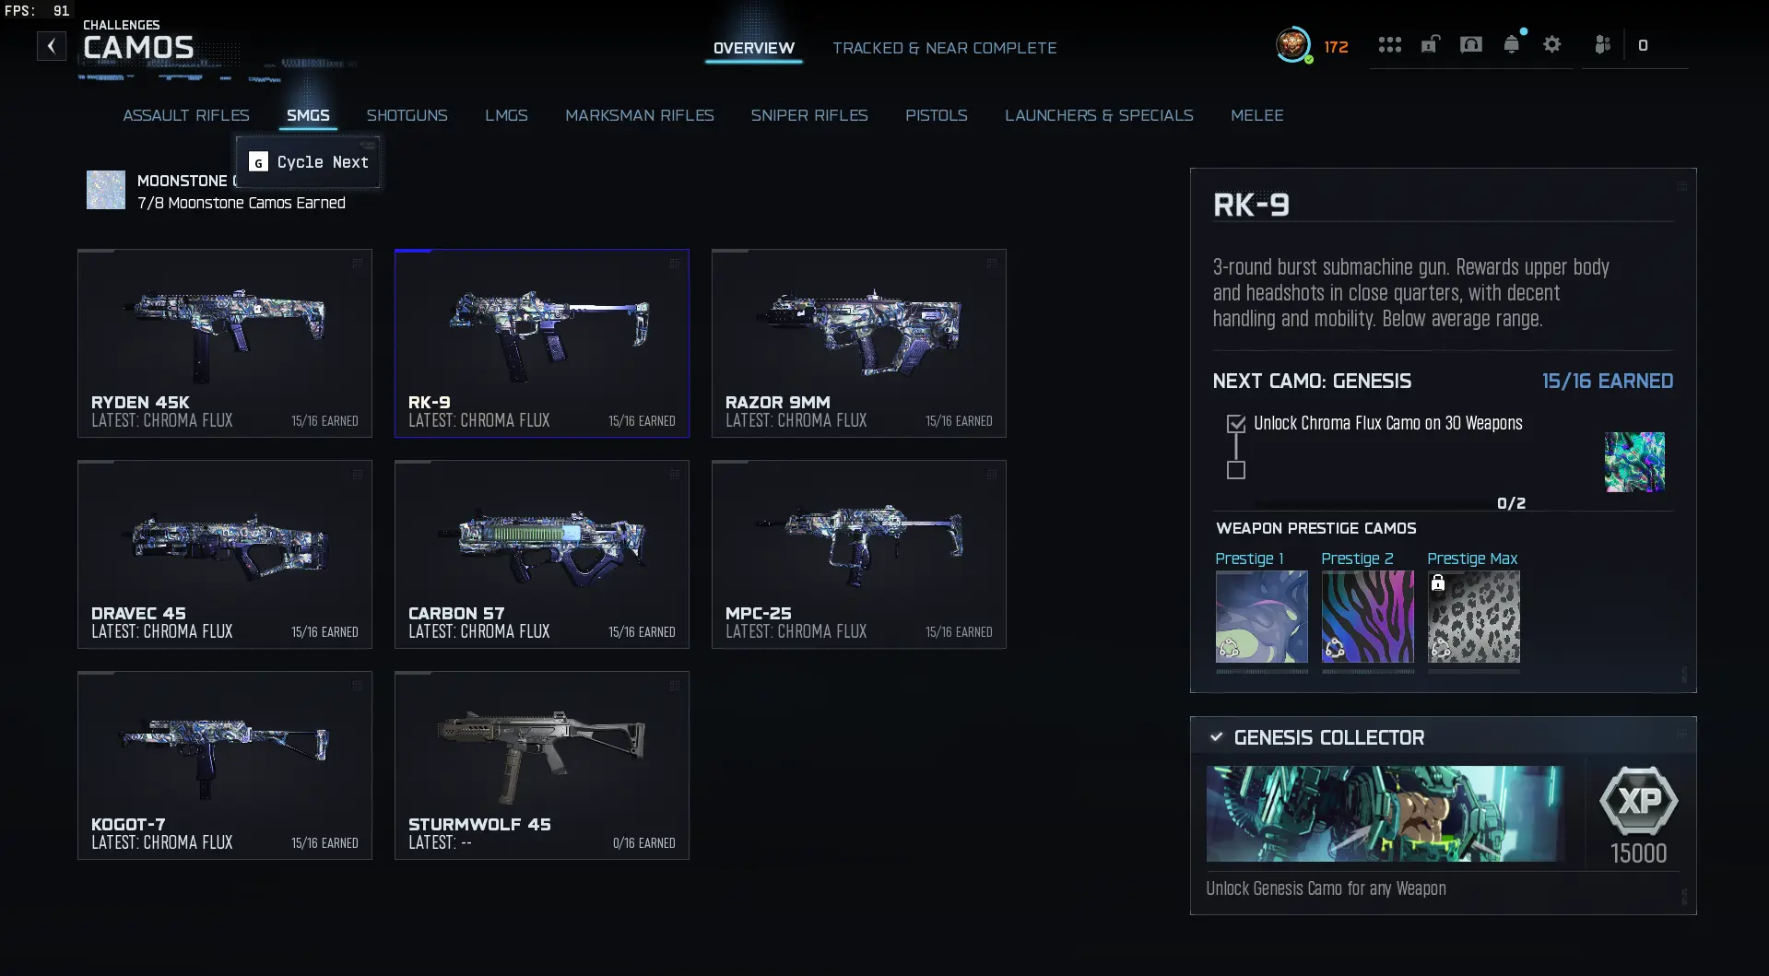Go back using the arrow beside CAMOS
Image resolution: width=1769 pixels, height=976 pixels.
click(x=52, y=46)
